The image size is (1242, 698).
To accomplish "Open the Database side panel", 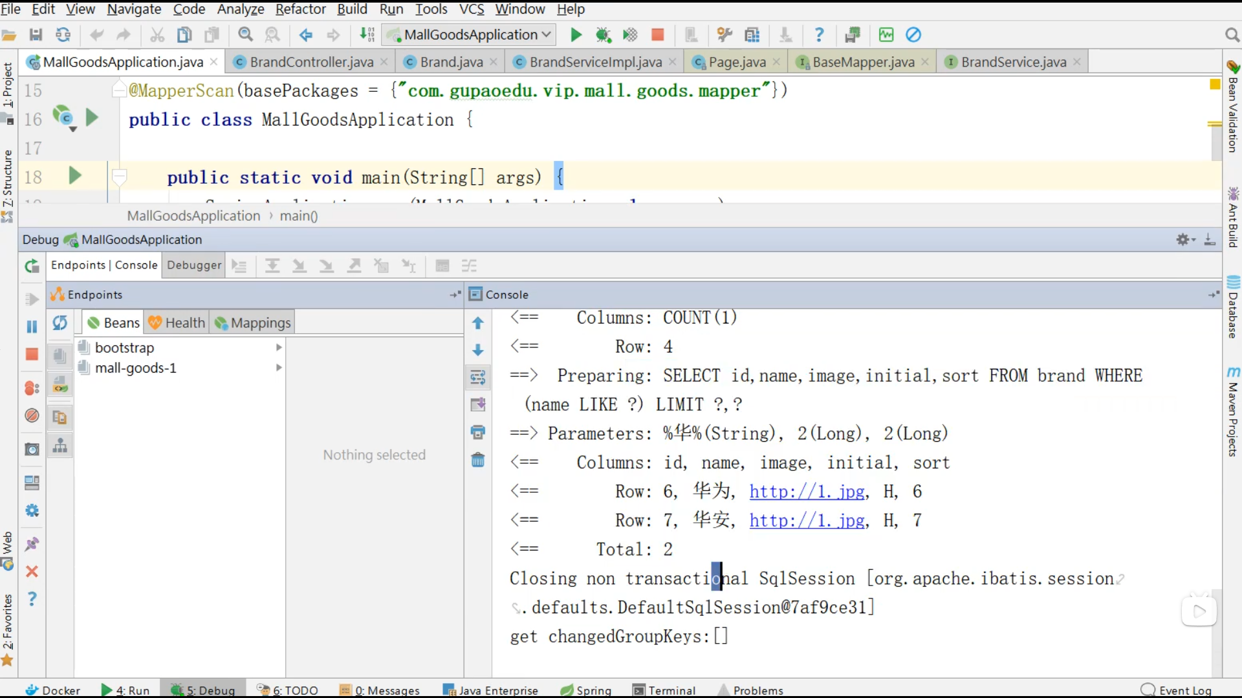I will [1233, 307].
